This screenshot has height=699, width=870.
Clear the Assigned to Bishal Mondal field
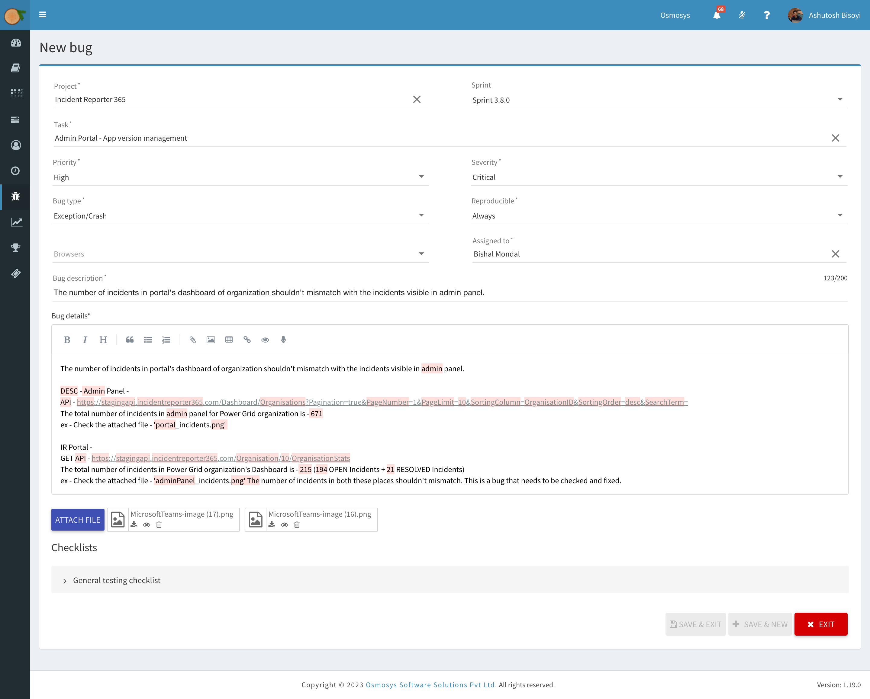point(835,254)
